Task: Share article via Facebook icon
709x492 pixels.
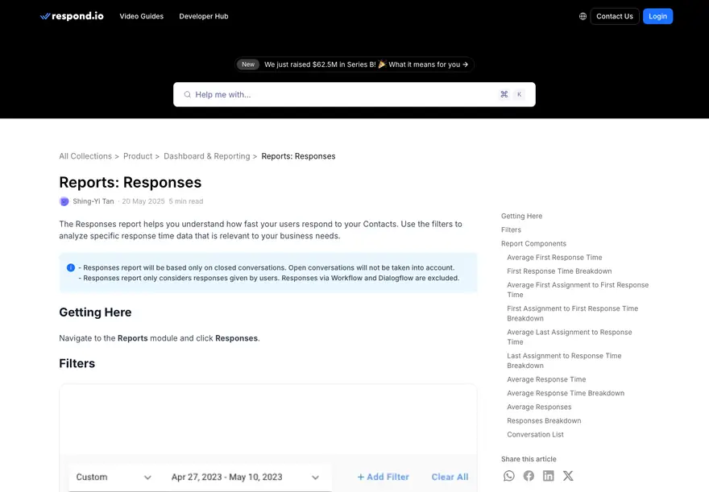Action: [529, 476]
